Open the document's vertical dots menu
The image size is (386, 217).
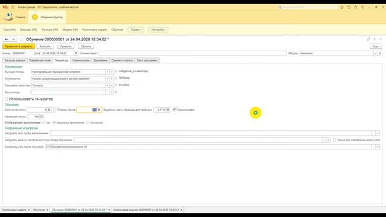[x=375, y=39]
